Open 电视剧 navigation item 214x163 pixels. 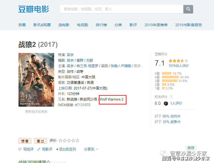[x=83, y=25]
